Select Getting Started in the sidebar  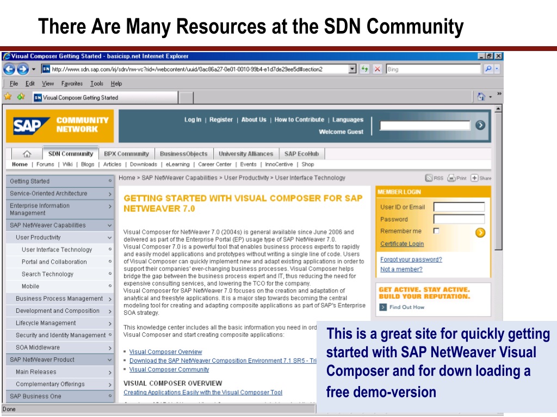click(x=60, y=181)
